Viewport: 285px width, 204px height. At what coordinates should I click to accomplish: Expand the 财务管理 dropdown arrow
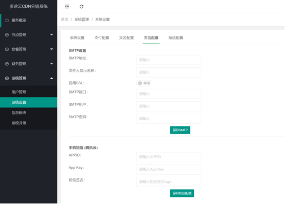(51, 64)
